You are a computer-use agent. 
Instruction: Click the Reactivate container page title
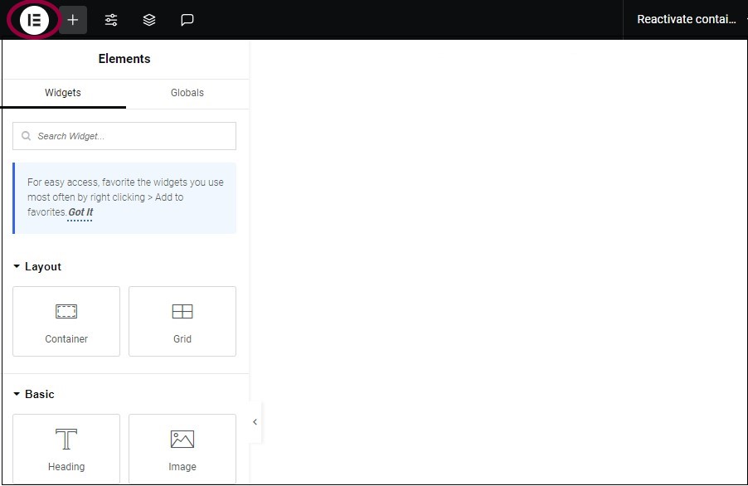686,20
